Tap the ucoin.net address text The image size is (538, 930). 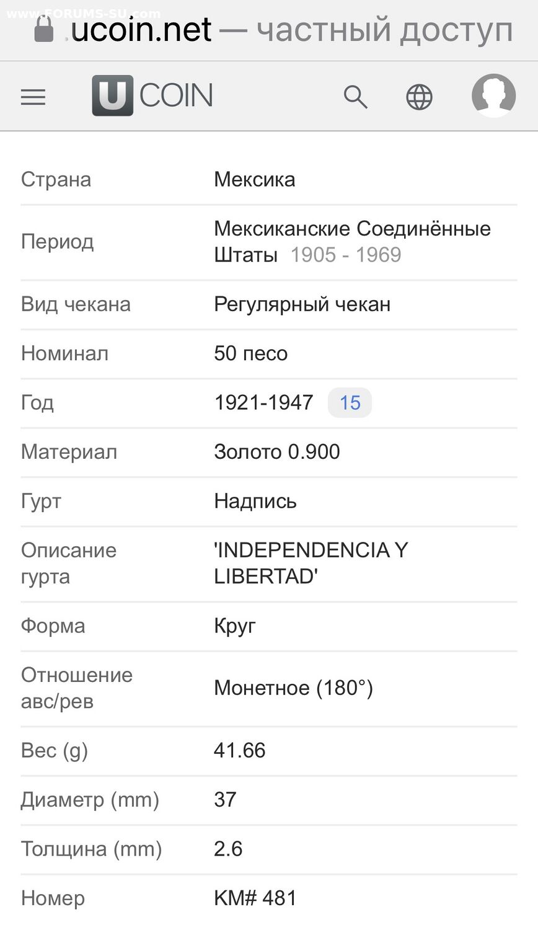[141, 30]
